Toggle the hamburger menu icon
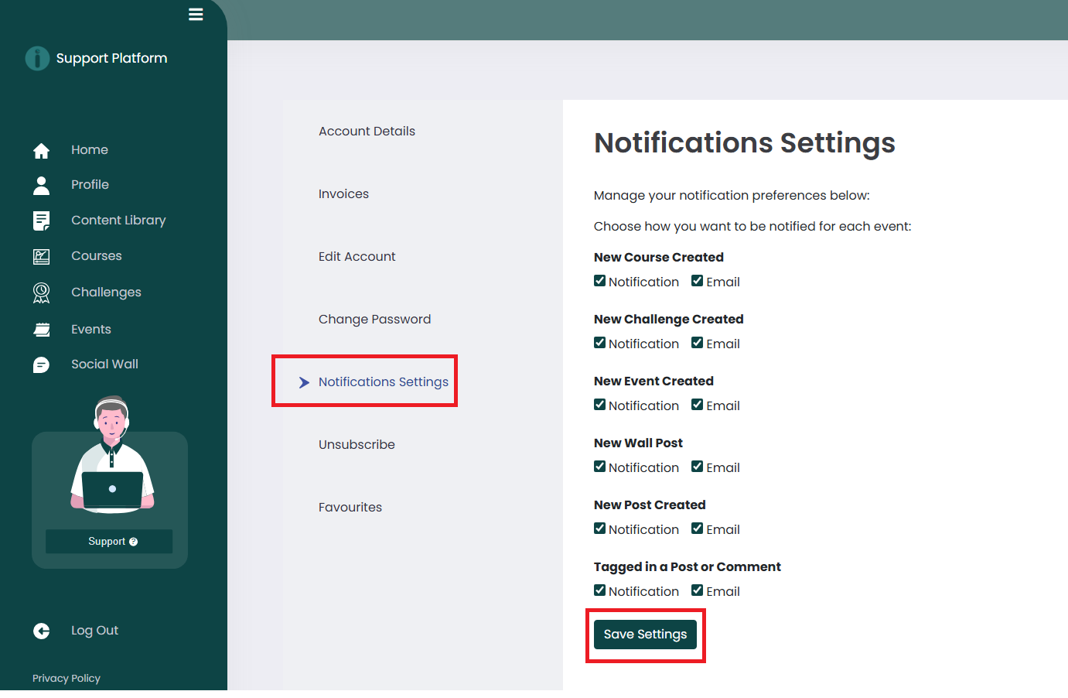 [x=196, y=14]
